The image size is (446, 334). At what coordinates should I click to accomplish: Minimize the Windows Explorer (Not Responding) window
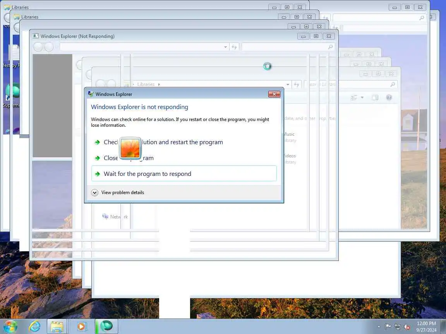coord(303,36)
